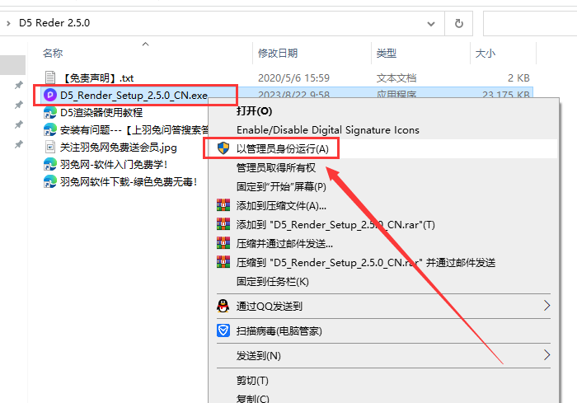Click date 2020/5/6 15:59 cell
Image resolution: width=577 pixels, height=403 pixels.
[x=293, y=78]
